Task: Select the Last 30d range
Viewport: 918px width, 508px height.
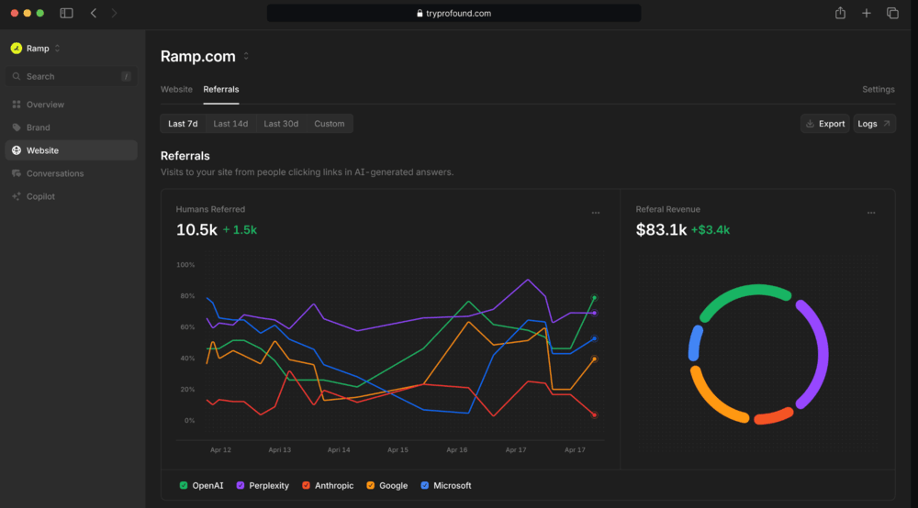Action: click(x=281, y=124)
